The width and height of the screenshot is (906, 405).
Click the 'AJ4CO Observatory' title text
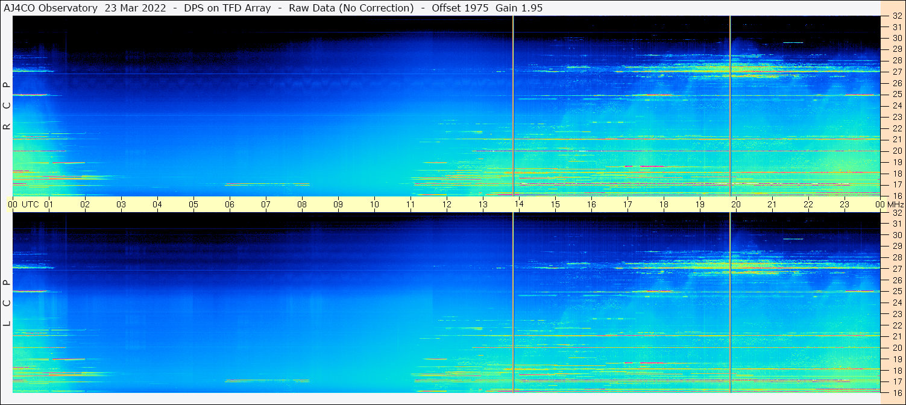pos(51,8)
